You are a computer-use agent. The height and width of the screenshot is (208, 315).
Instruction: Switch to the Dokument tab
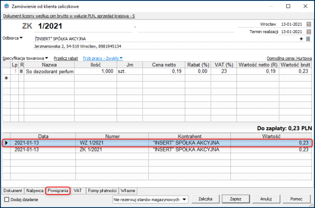[x=13, y=191]
